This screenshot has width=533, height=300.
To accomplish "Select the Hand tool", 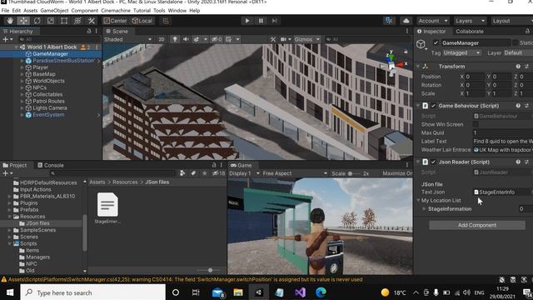I will tap(10, 21).
